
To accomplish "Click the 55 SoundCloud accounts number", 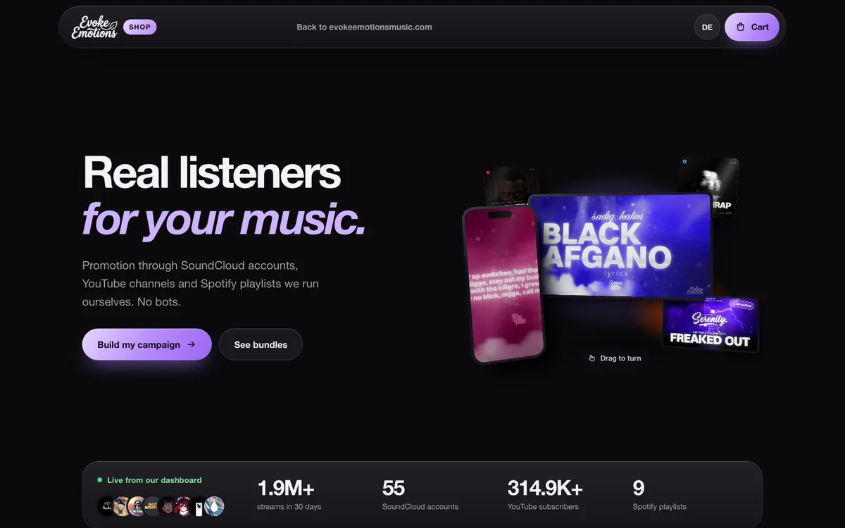I will click(x=394, y=487).
